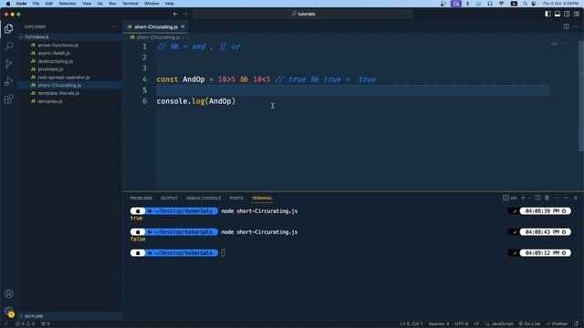
Task: Switch to the PORTS panel tab
Action: click(236, 199)
